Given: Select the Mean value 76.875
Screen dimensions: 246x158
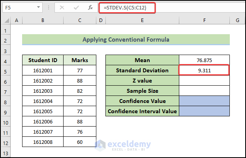Looking at the screenshot, I should click(x=204, y=60).
